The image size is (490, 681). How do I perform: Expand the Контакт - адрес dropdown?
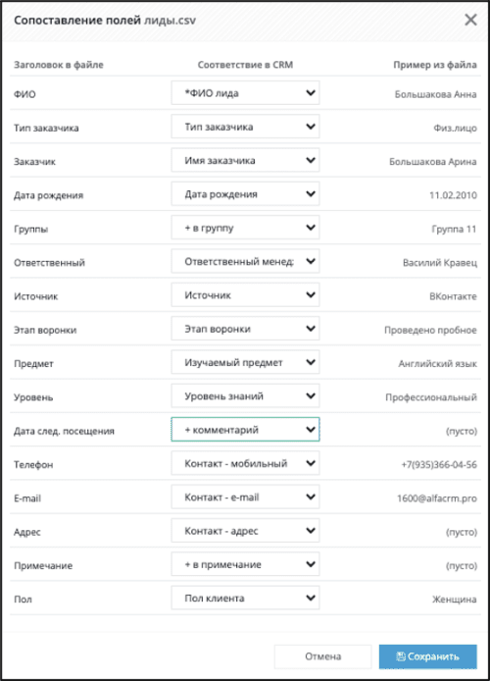tap(245, 530)
